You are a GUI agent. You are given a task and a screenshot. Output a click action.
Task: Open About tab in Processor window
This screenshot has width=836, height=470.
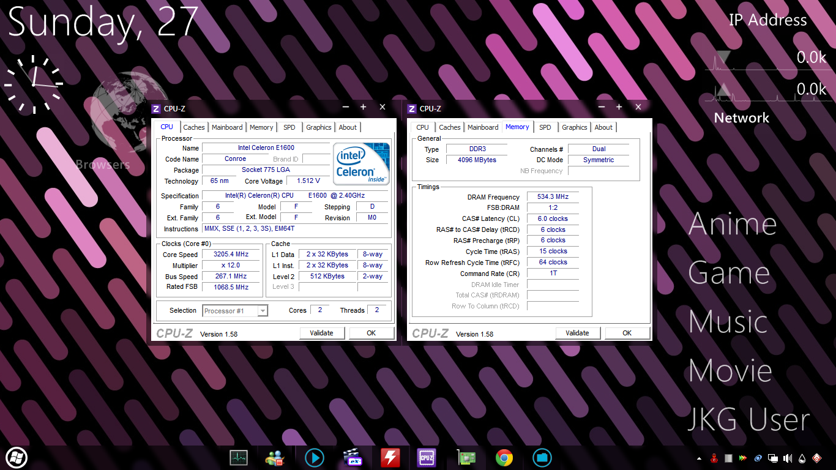click(x=348, y=127)
